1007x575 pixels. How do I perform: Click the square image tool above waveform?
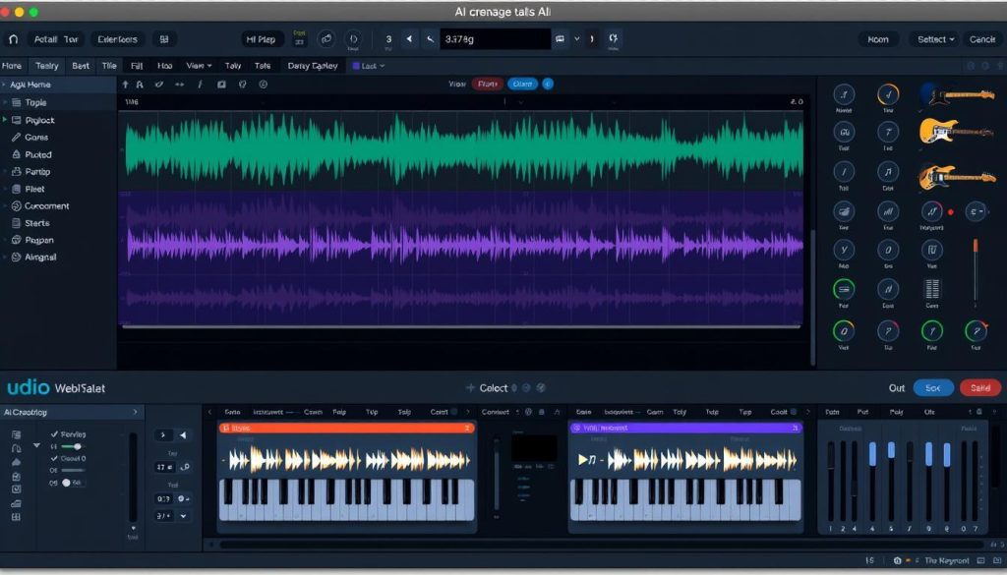pos(221,85)
